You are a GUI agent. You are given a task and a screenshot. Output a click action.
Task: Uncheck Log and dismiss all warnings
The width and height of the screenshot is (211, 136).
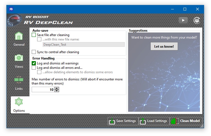pos(34,63)
